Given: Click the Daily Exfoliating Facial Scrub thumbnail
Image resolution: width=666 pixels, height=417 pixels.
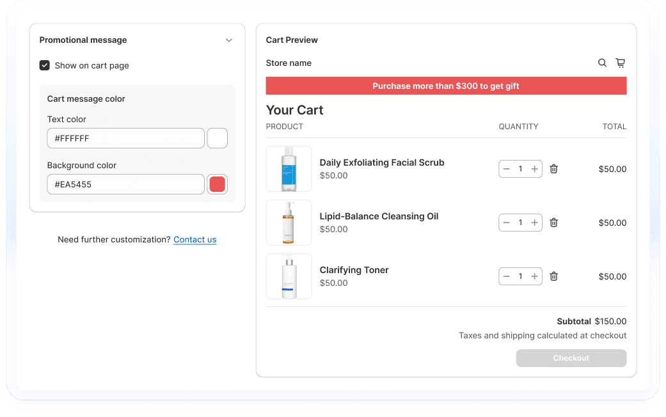Looking at the screenshot, I should tap(289, 169).
